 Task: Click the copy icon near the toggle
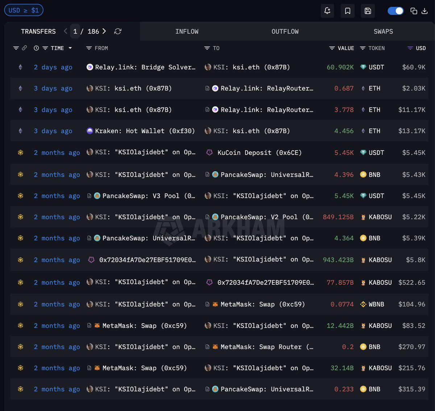414,11
